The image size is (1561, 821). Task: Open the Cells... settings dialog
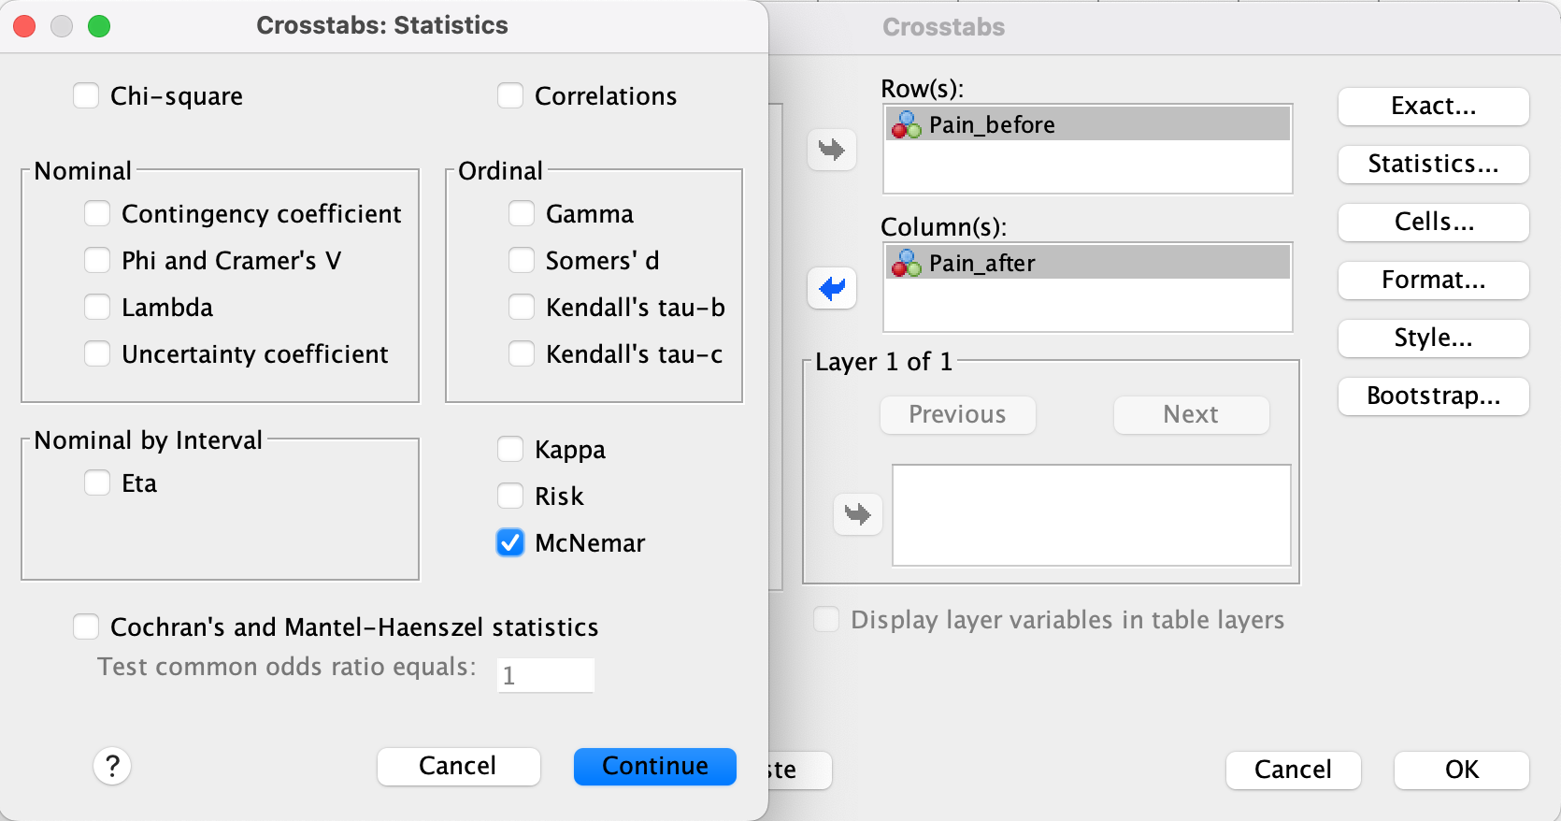coord(1433,222)
